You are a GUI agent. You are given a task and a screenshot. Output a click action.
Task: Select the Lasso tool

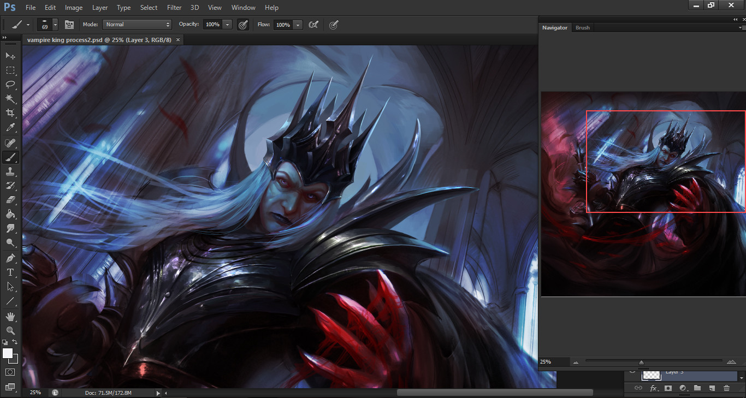(10, 85)
